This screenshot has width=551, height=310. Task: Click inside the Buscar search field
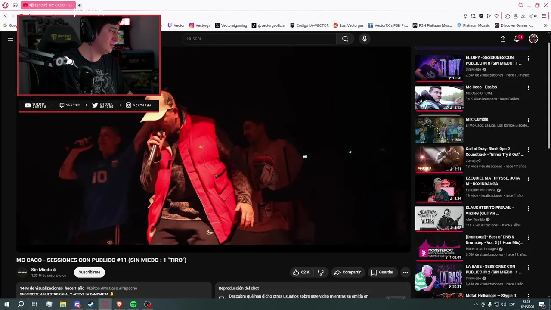tap(260, 39)
